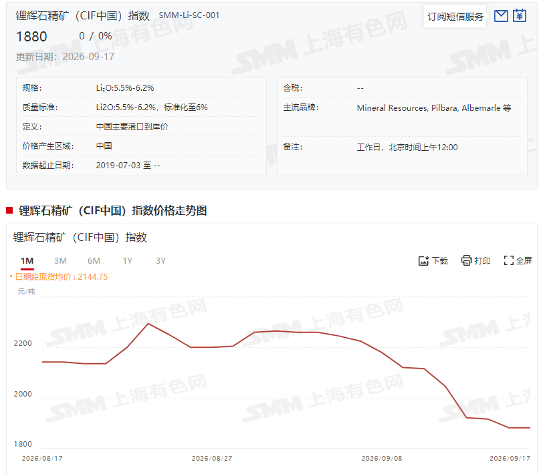The image size is (543, 474).
Task: Click the yen price calendar icon
Action: [x=520, y=15]
